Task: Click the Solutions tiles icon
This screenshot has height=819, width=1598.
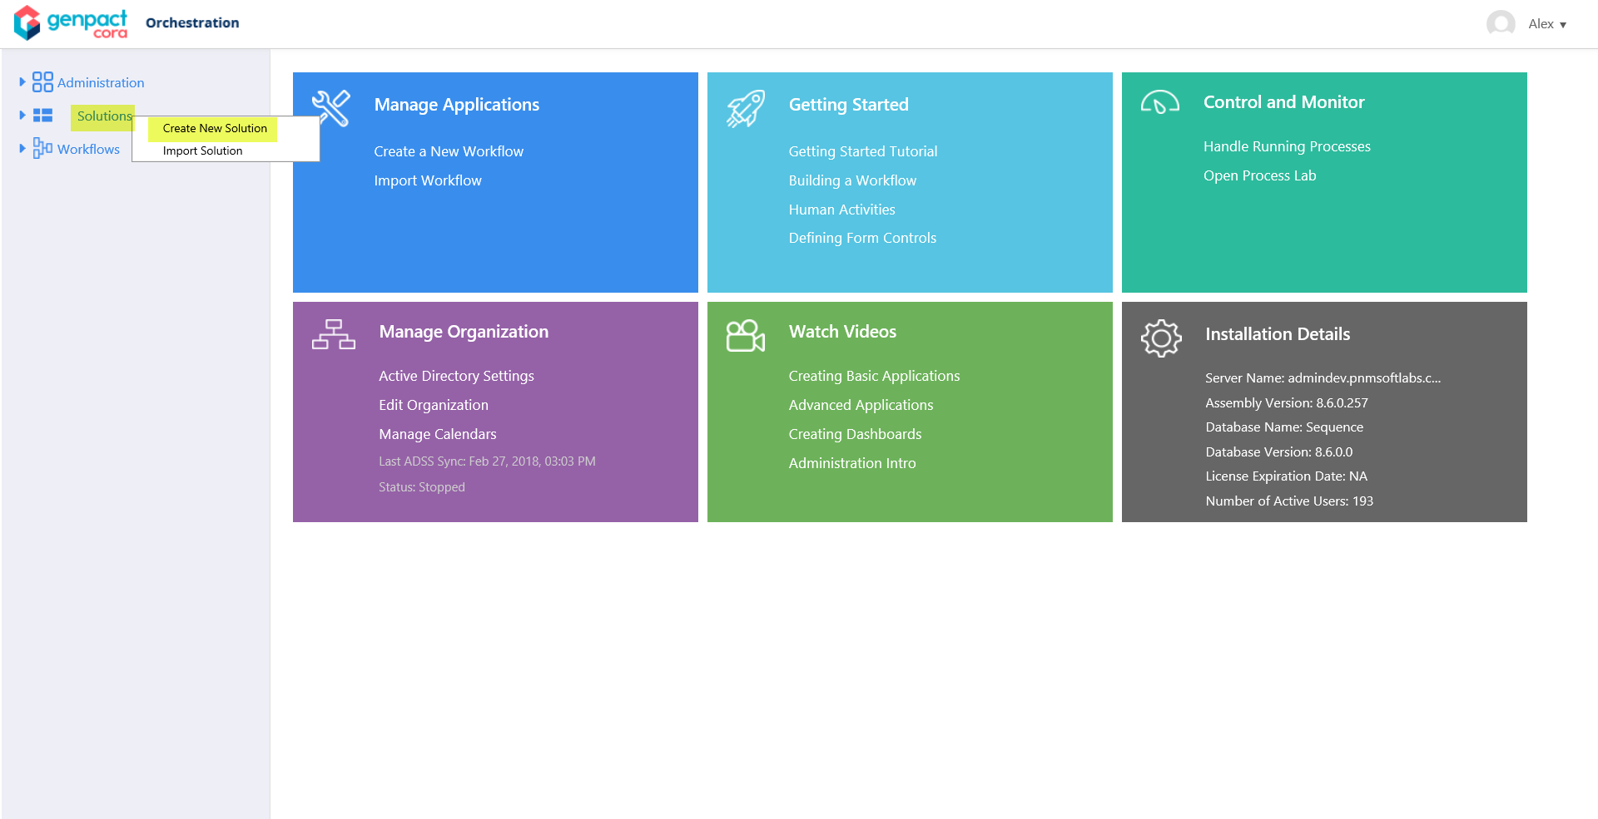Action: coord(42,116)
